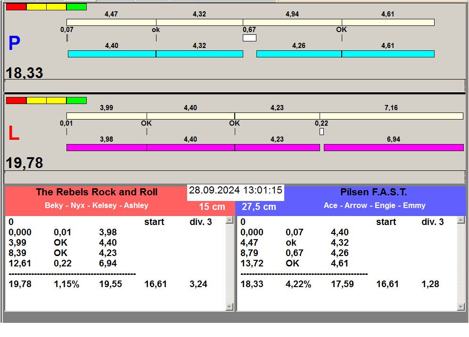
Task: Click the 6,94 cell in the Rebels table
Action: [x=108, y=263]
